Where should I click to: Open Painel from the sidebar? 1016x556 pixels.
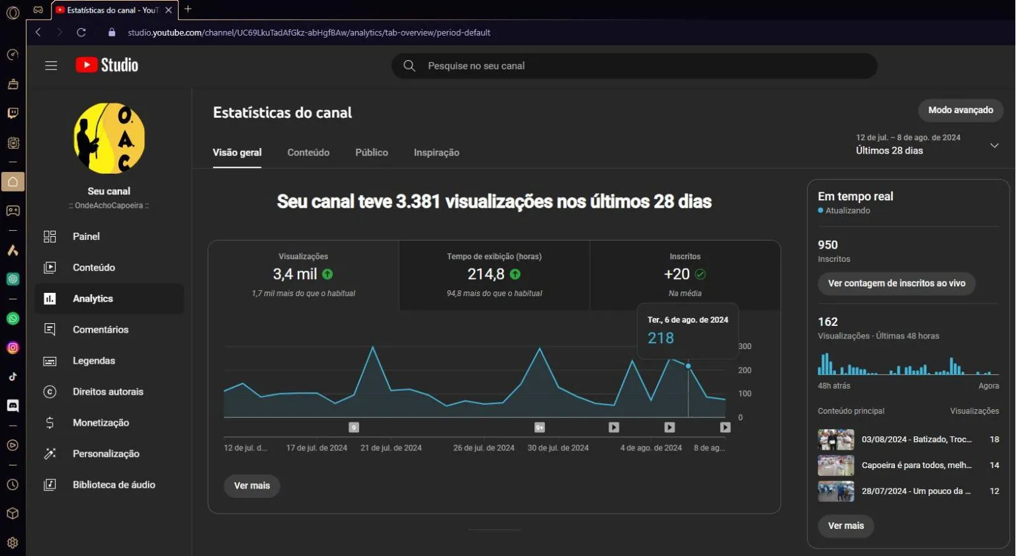click(86, 237)
